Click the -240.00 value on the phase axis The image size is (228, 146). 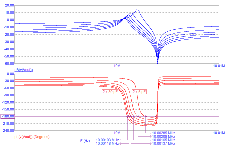8,130
